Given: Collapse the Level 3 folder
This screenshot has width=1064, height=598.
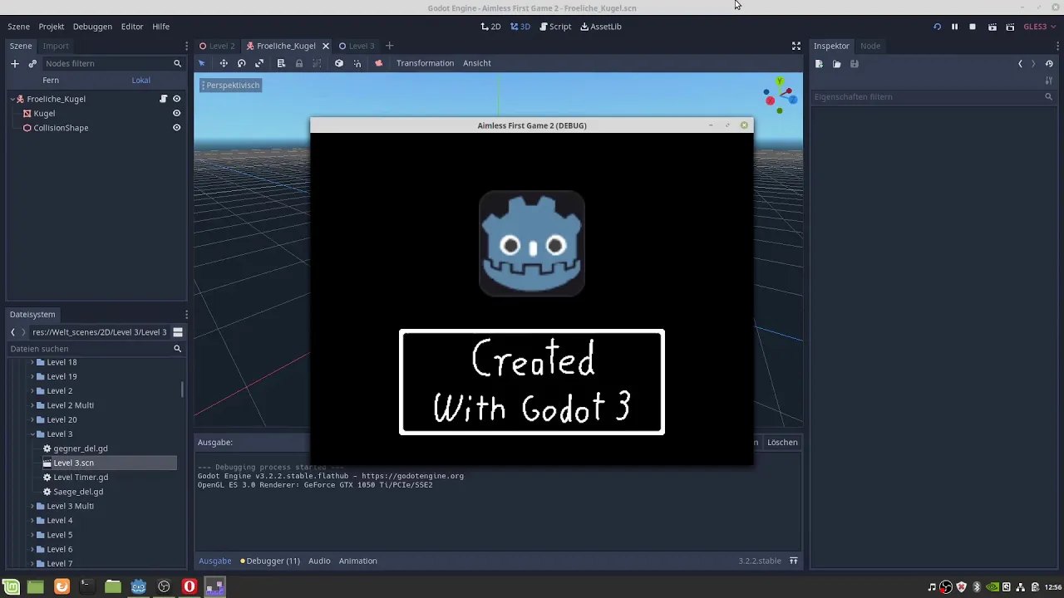Looking at the screenshot, I should 32,434.
